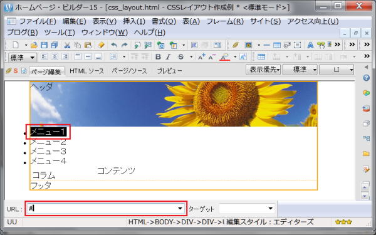Expand list style dropdown arrow

coord(124,57)
